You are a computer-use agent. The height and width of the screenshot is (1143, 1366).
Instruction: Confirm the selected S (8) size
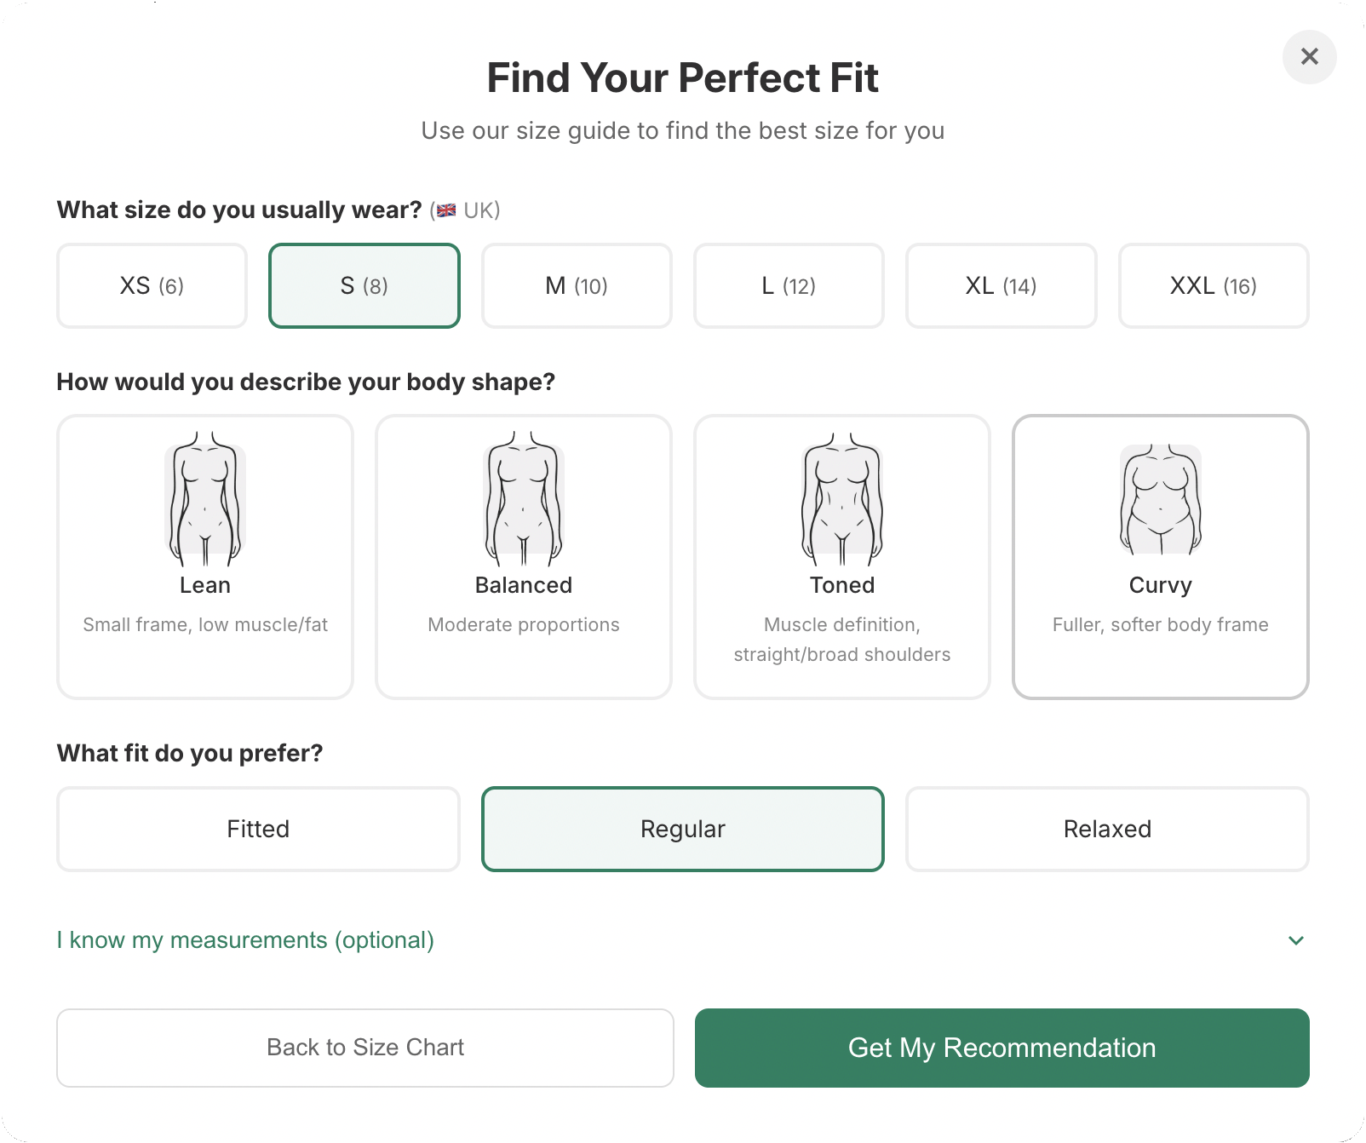click(364, 285)
